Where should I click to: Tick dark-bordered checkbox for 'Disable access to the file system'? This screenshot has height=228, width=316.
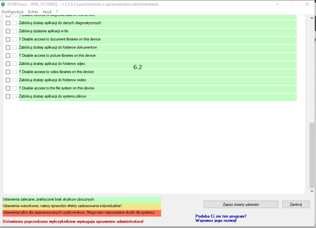8,88
